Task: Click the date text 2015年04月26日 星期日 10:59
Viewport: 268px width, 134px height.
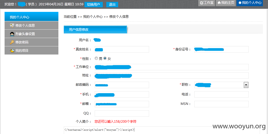Action: coord(61,4)
